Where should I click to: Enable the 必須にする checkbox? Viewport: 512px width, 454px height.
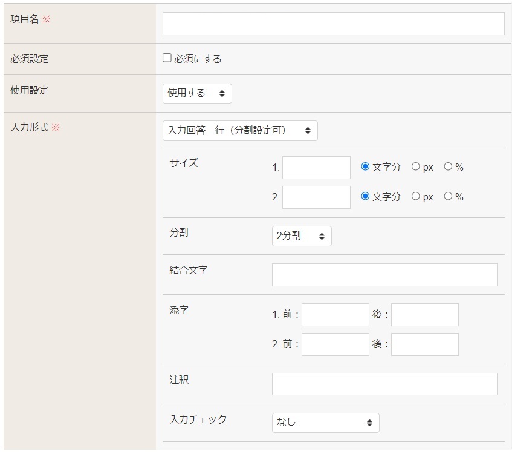point(167,59)
